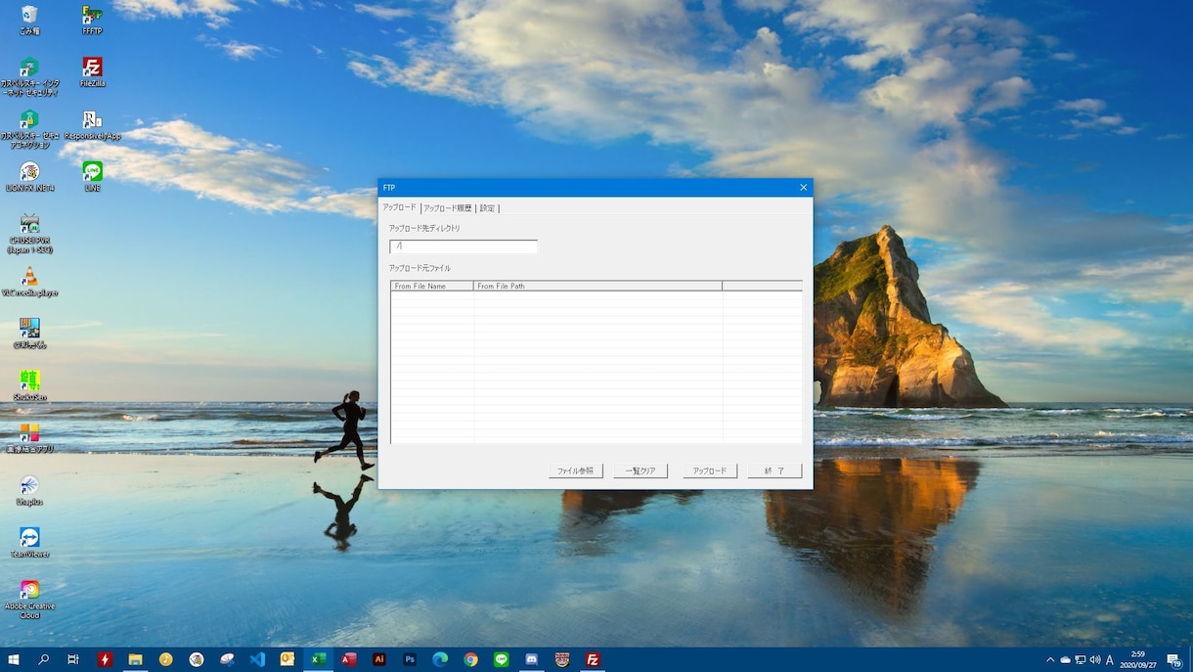Click the taskbar search magnifier icon
The image size is (1193, 672).
44,659
